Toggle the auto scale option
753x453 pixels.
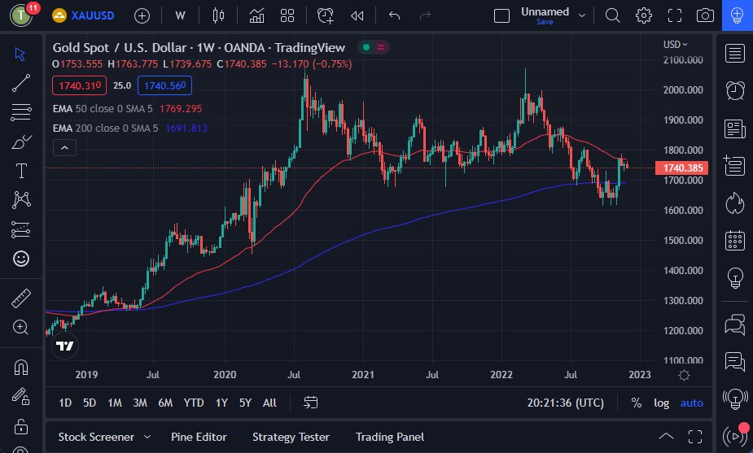(x=691, y=403)
